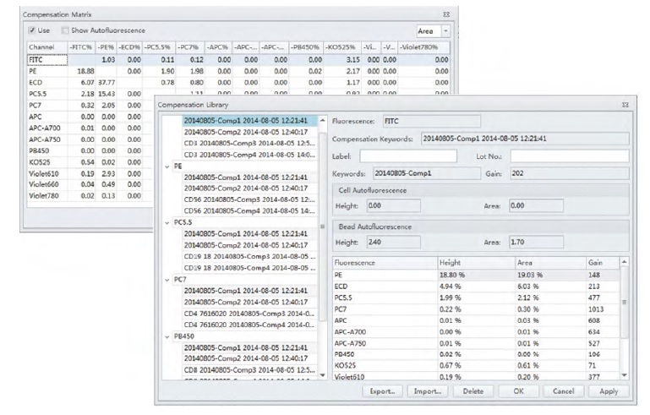
Task: Click down arrow of library tree scrollbar
Action: [x=323, y=375]
